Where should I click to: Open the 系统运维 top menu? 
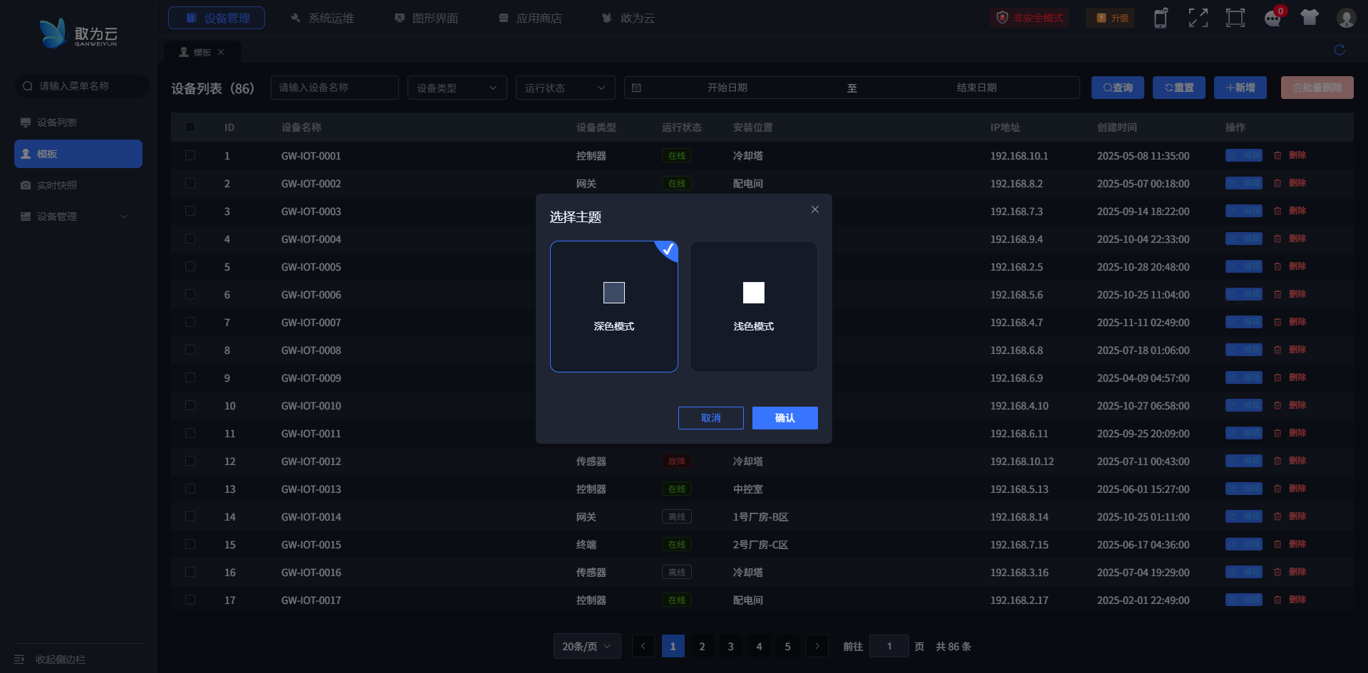pyautogui.click(x=322, y=18)
